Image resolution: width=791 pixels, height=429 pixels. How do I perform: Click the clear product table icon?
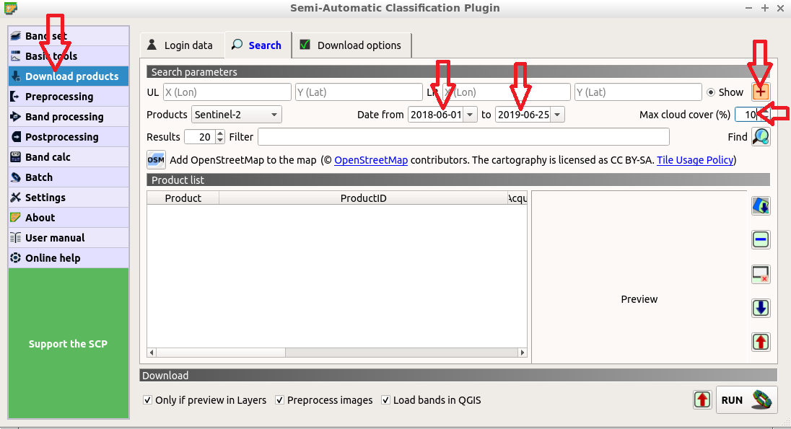point(760,274)
